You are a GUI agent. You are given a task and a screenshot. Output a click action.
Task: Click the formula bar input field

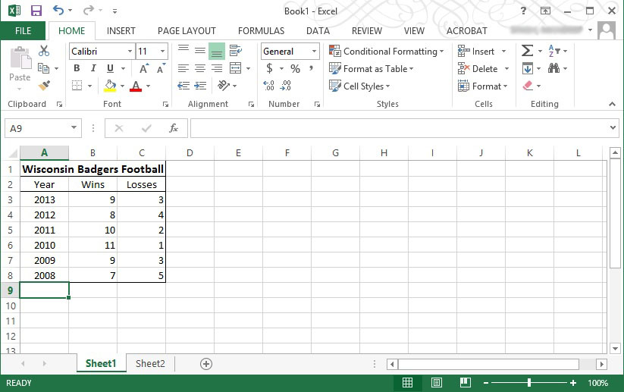tap(399, 128)
